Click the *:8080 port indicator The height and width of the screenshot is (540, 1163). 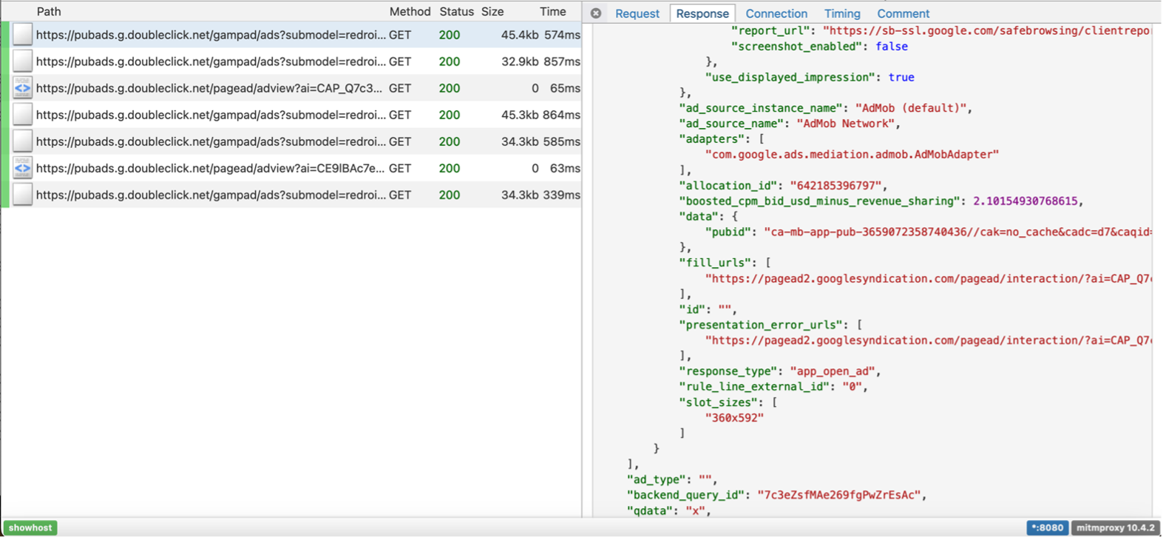pos(1046,527)
